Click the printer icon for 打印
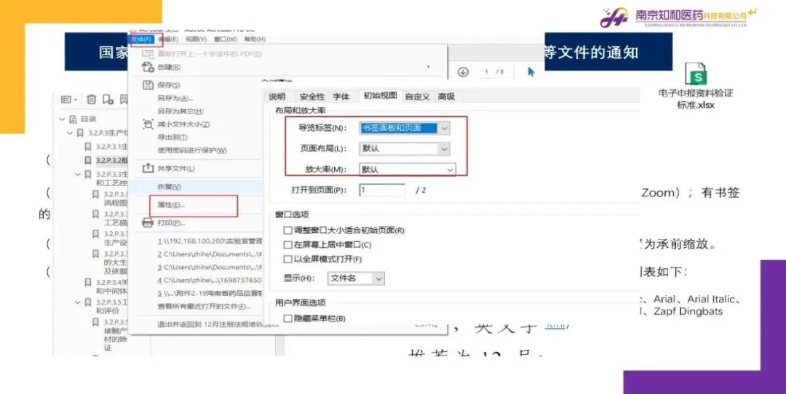Image resolution: width=786 pixels, height=394 pixels. [x=147, y=222]
